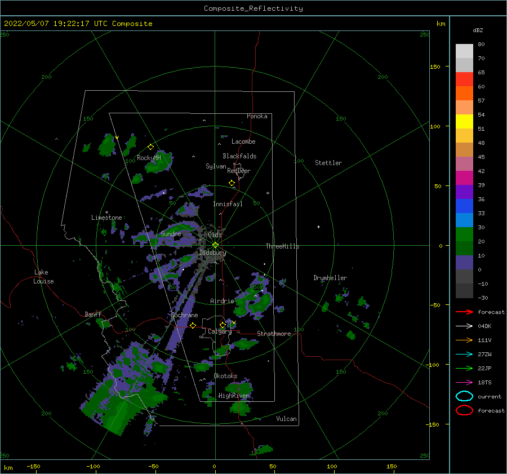The width and height of the screenshot is (507, 474).
Task: Click the Didsbury label near the radar center
Action: [212, 252]
